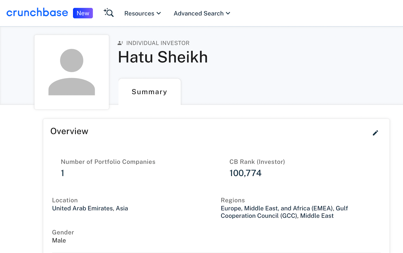Click the portfolio companies count of 1

(x=62, y=173)
